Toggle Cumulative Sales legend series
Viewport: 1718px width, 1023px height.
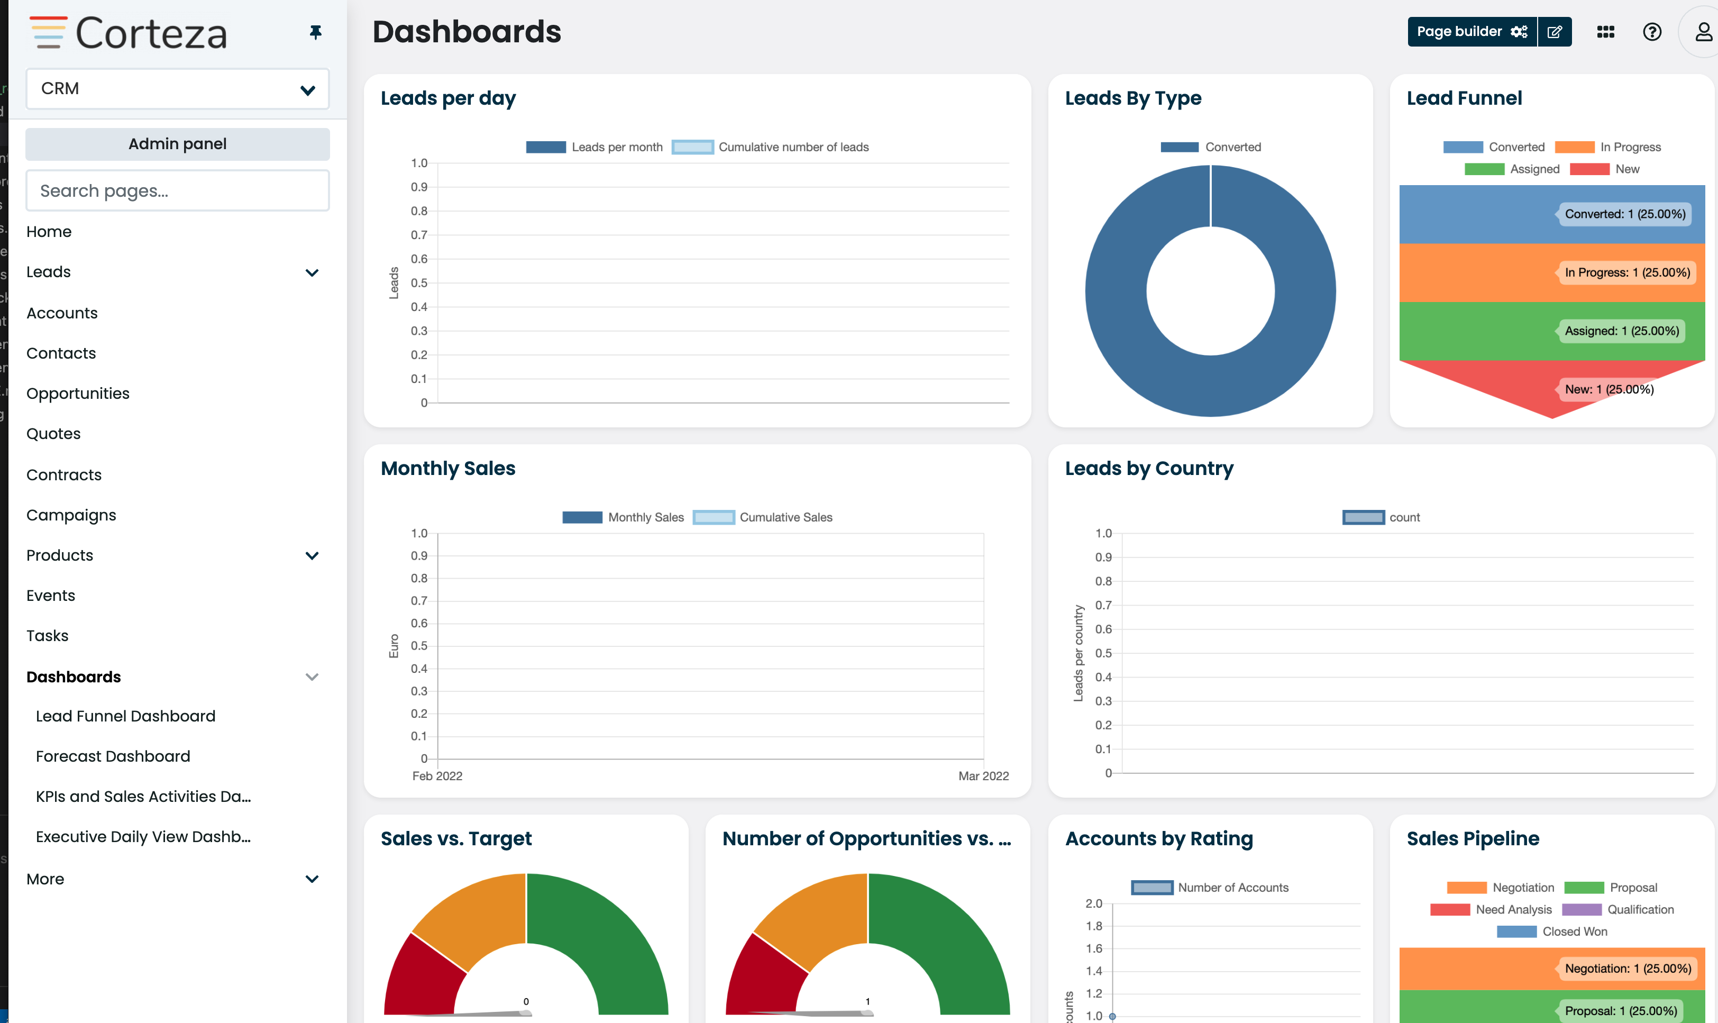click(x=763, y=517)
